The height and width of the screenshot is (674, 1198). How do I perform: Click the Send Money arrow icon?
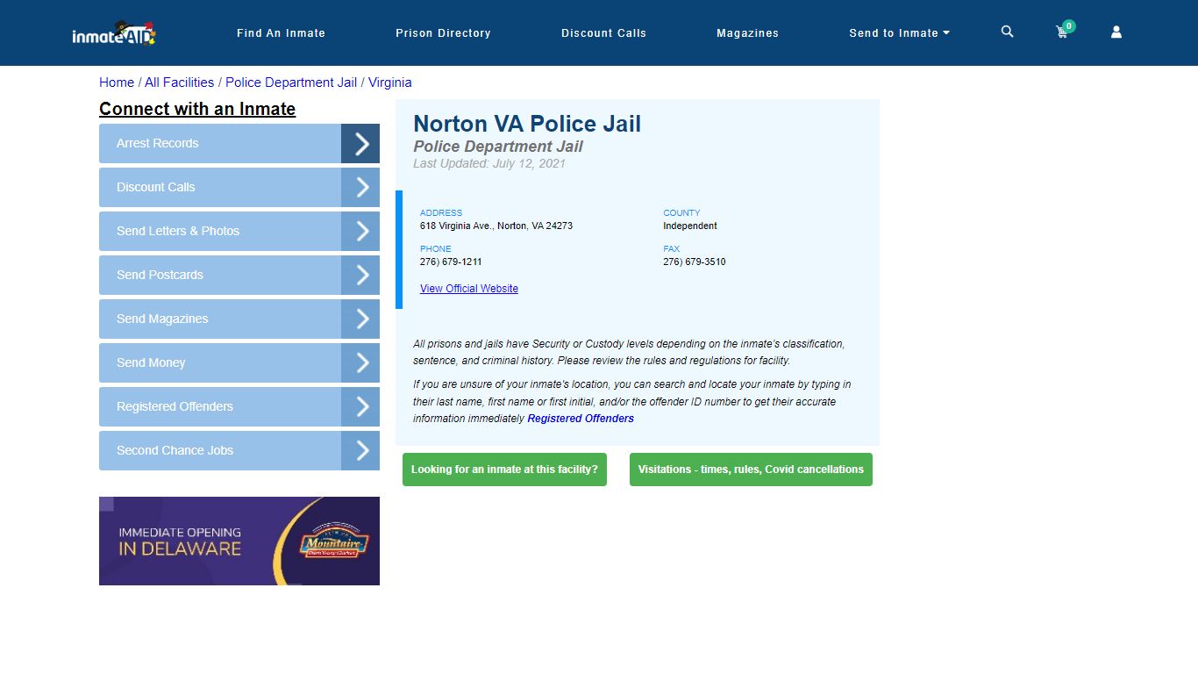coord(360,362)
